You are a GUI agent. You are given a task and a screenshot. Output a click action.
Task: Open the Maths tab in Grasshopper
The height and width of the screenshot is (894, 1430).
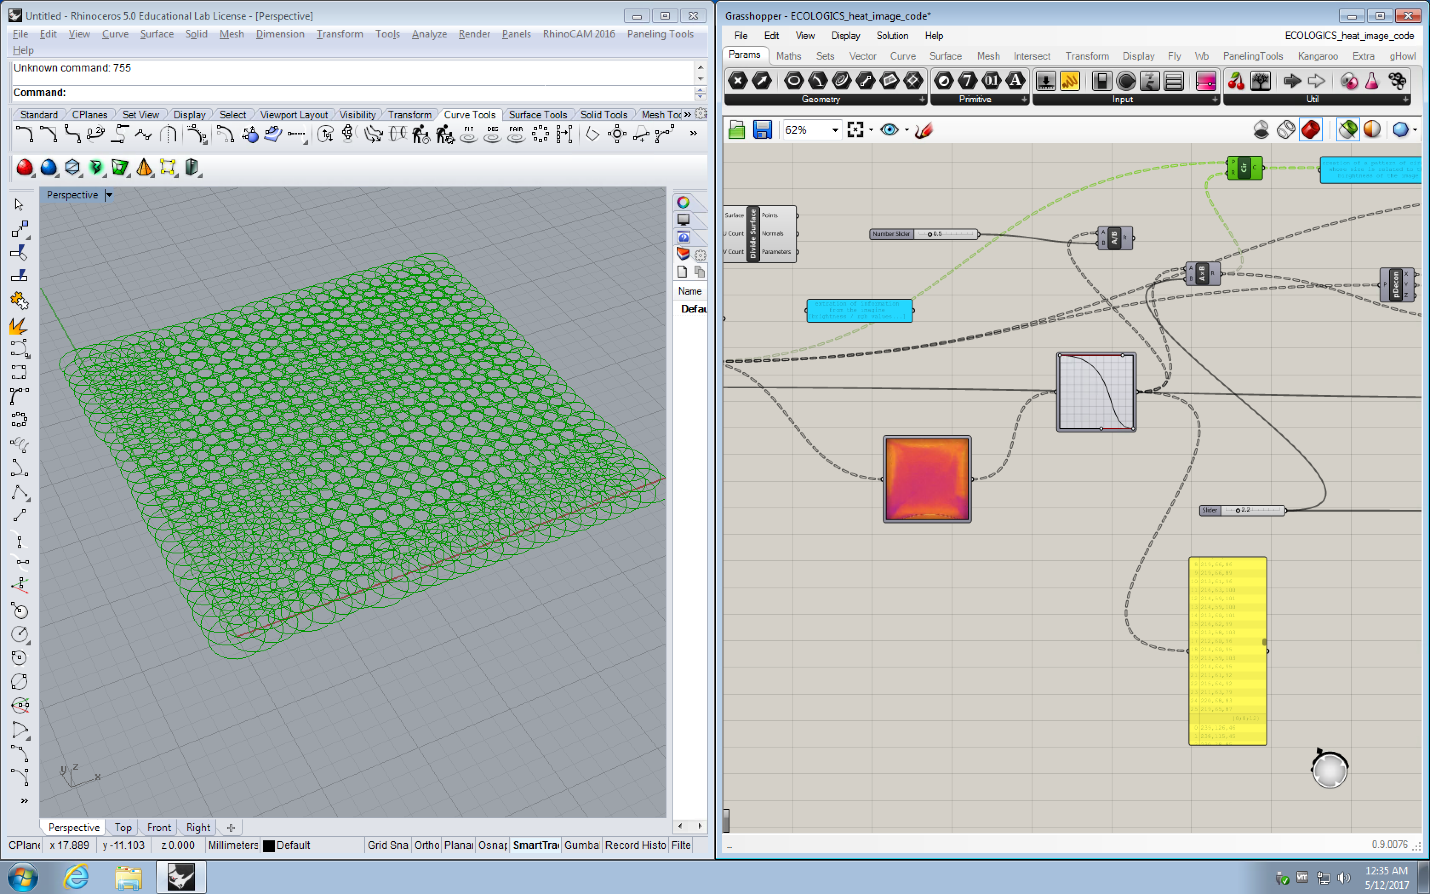click(788, 56)
